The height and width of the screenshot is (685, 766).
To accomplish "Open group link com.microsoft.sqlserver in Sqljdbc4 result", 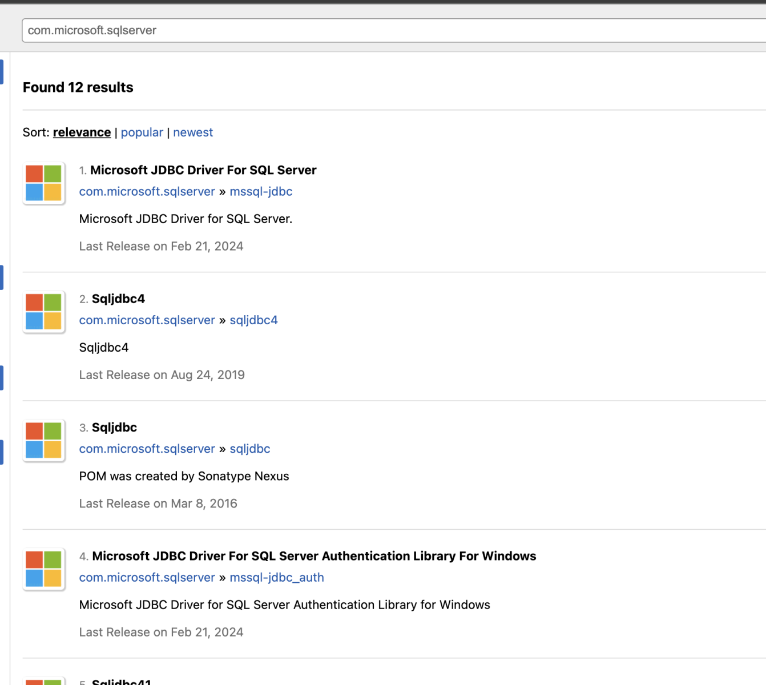I will tap(147, 320).
